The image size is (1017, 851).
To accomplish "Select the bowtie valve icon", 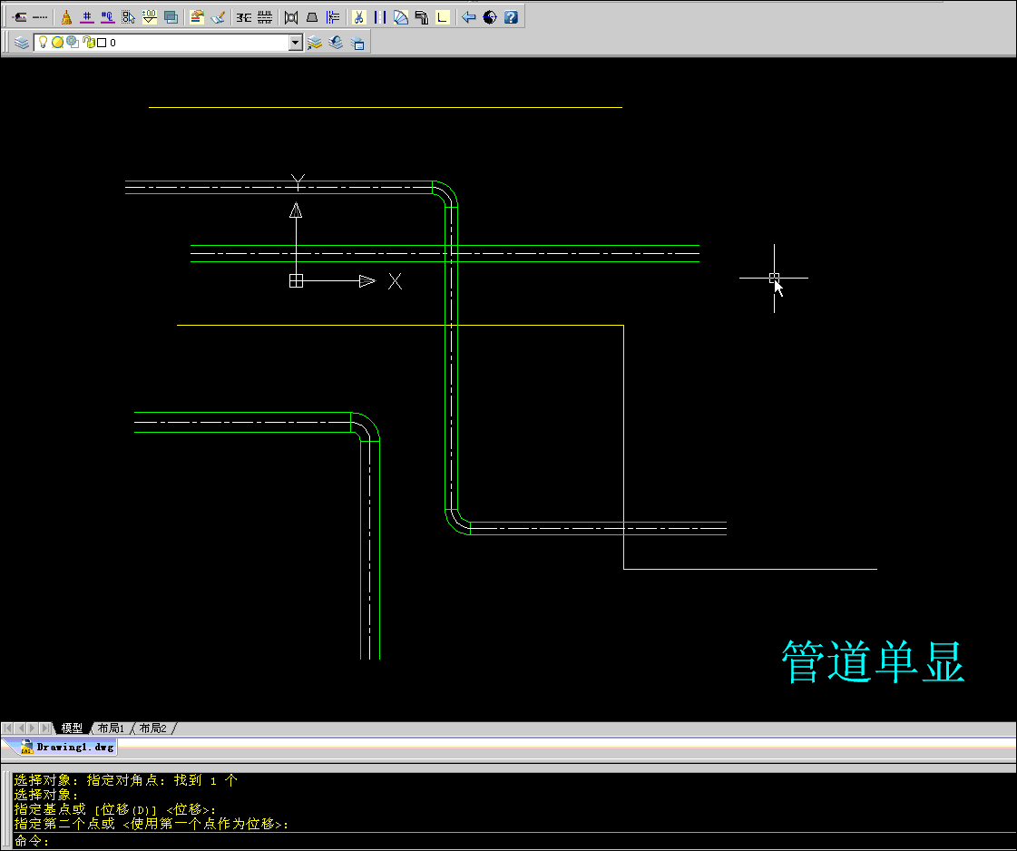I will [291, 17].
